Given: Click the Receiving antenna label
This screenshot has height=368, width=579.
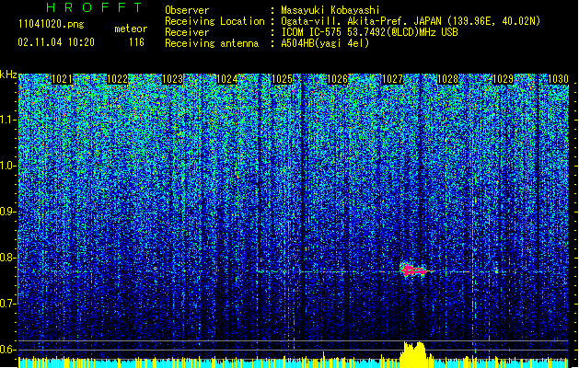Looking at the screenshot, I should [212, 43].
